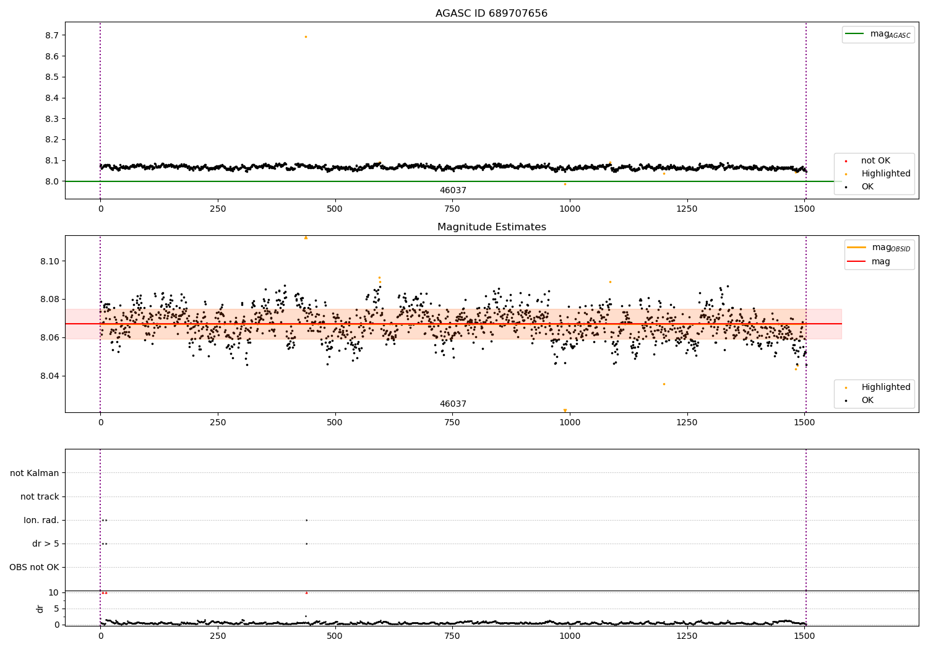Click the 1250 x-axis tick in Magnitude Estimates plot

[687, 423]
